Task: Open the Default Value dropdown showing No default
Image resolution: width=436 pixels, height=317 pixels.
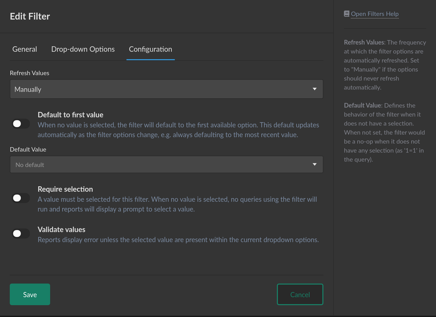Action: point(167,164)
